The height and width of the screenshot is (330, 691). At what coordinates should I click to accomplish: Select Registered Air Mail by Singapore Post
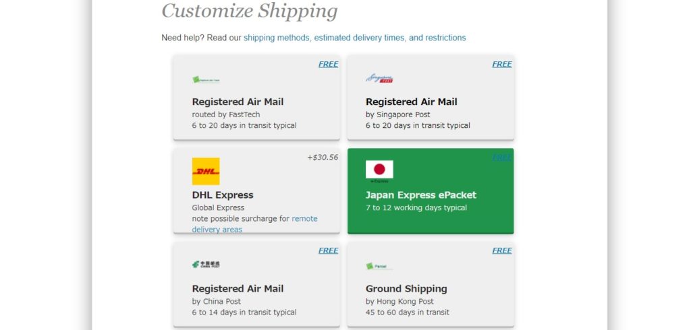point(431,97)
